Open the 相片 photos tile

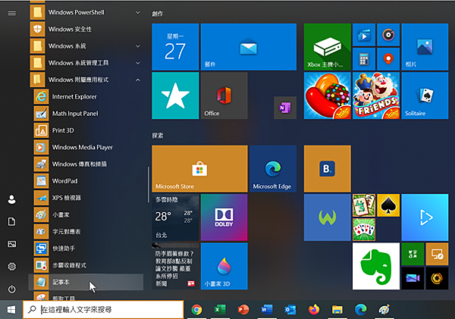[x=425, y=47]
